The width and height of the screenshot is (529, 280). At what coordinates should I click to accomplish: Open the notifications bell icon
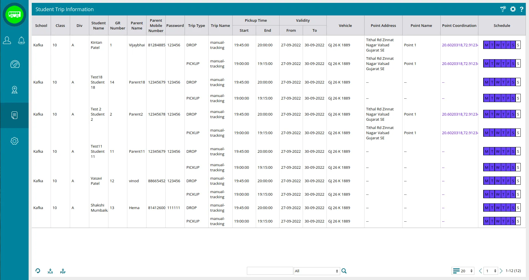pyautogui.click(x=21, y=41)
